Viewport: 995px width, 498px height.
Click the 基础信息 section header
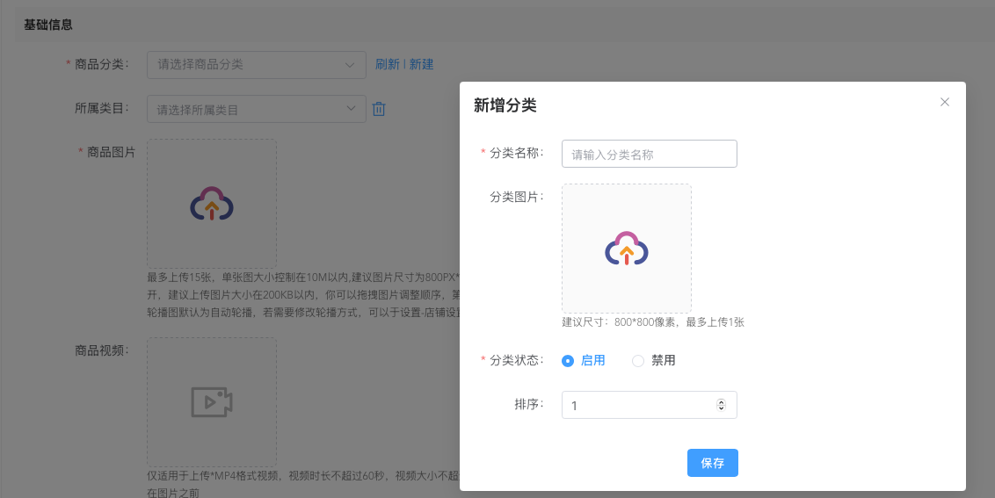click(48, 25)
